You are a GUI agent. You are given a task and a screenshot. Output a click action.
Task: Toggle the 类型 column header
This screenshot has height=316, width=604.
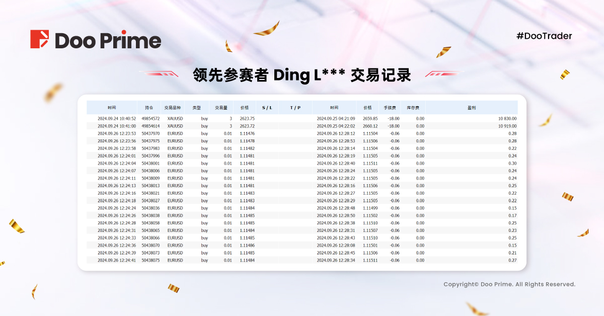pos(196,107)
